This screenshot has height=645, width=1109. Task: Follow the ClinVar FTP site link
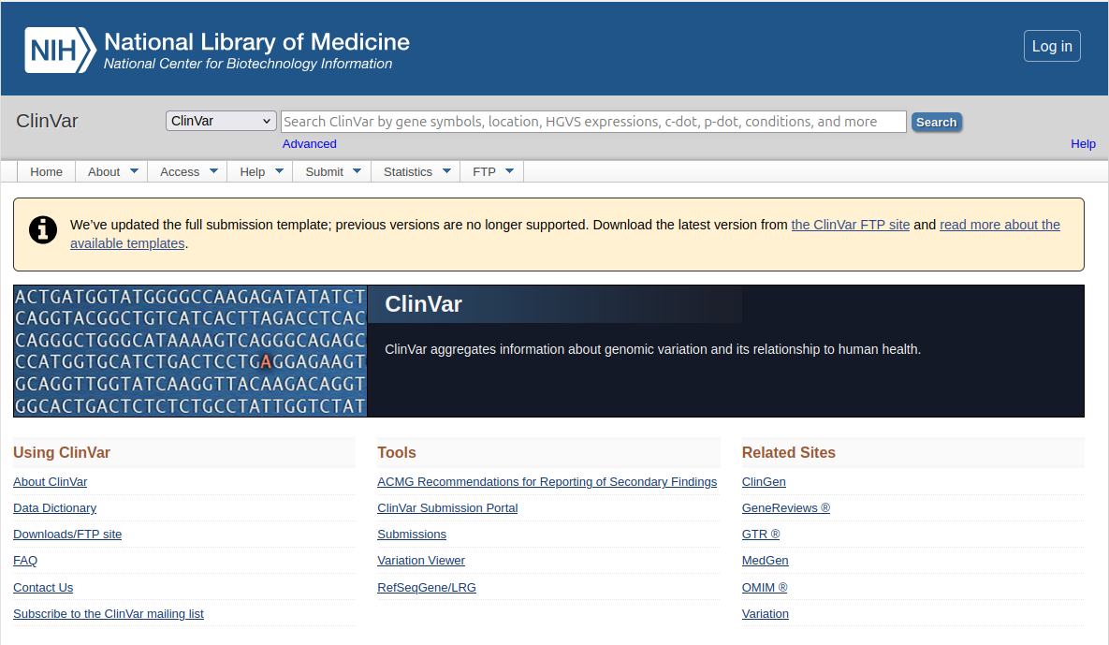pos(850,225)
